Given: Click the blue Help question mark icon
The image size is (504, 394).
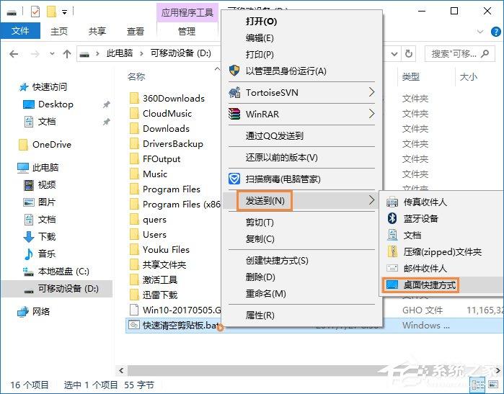Looking at the screenshot, I should (x=495, y=32).
